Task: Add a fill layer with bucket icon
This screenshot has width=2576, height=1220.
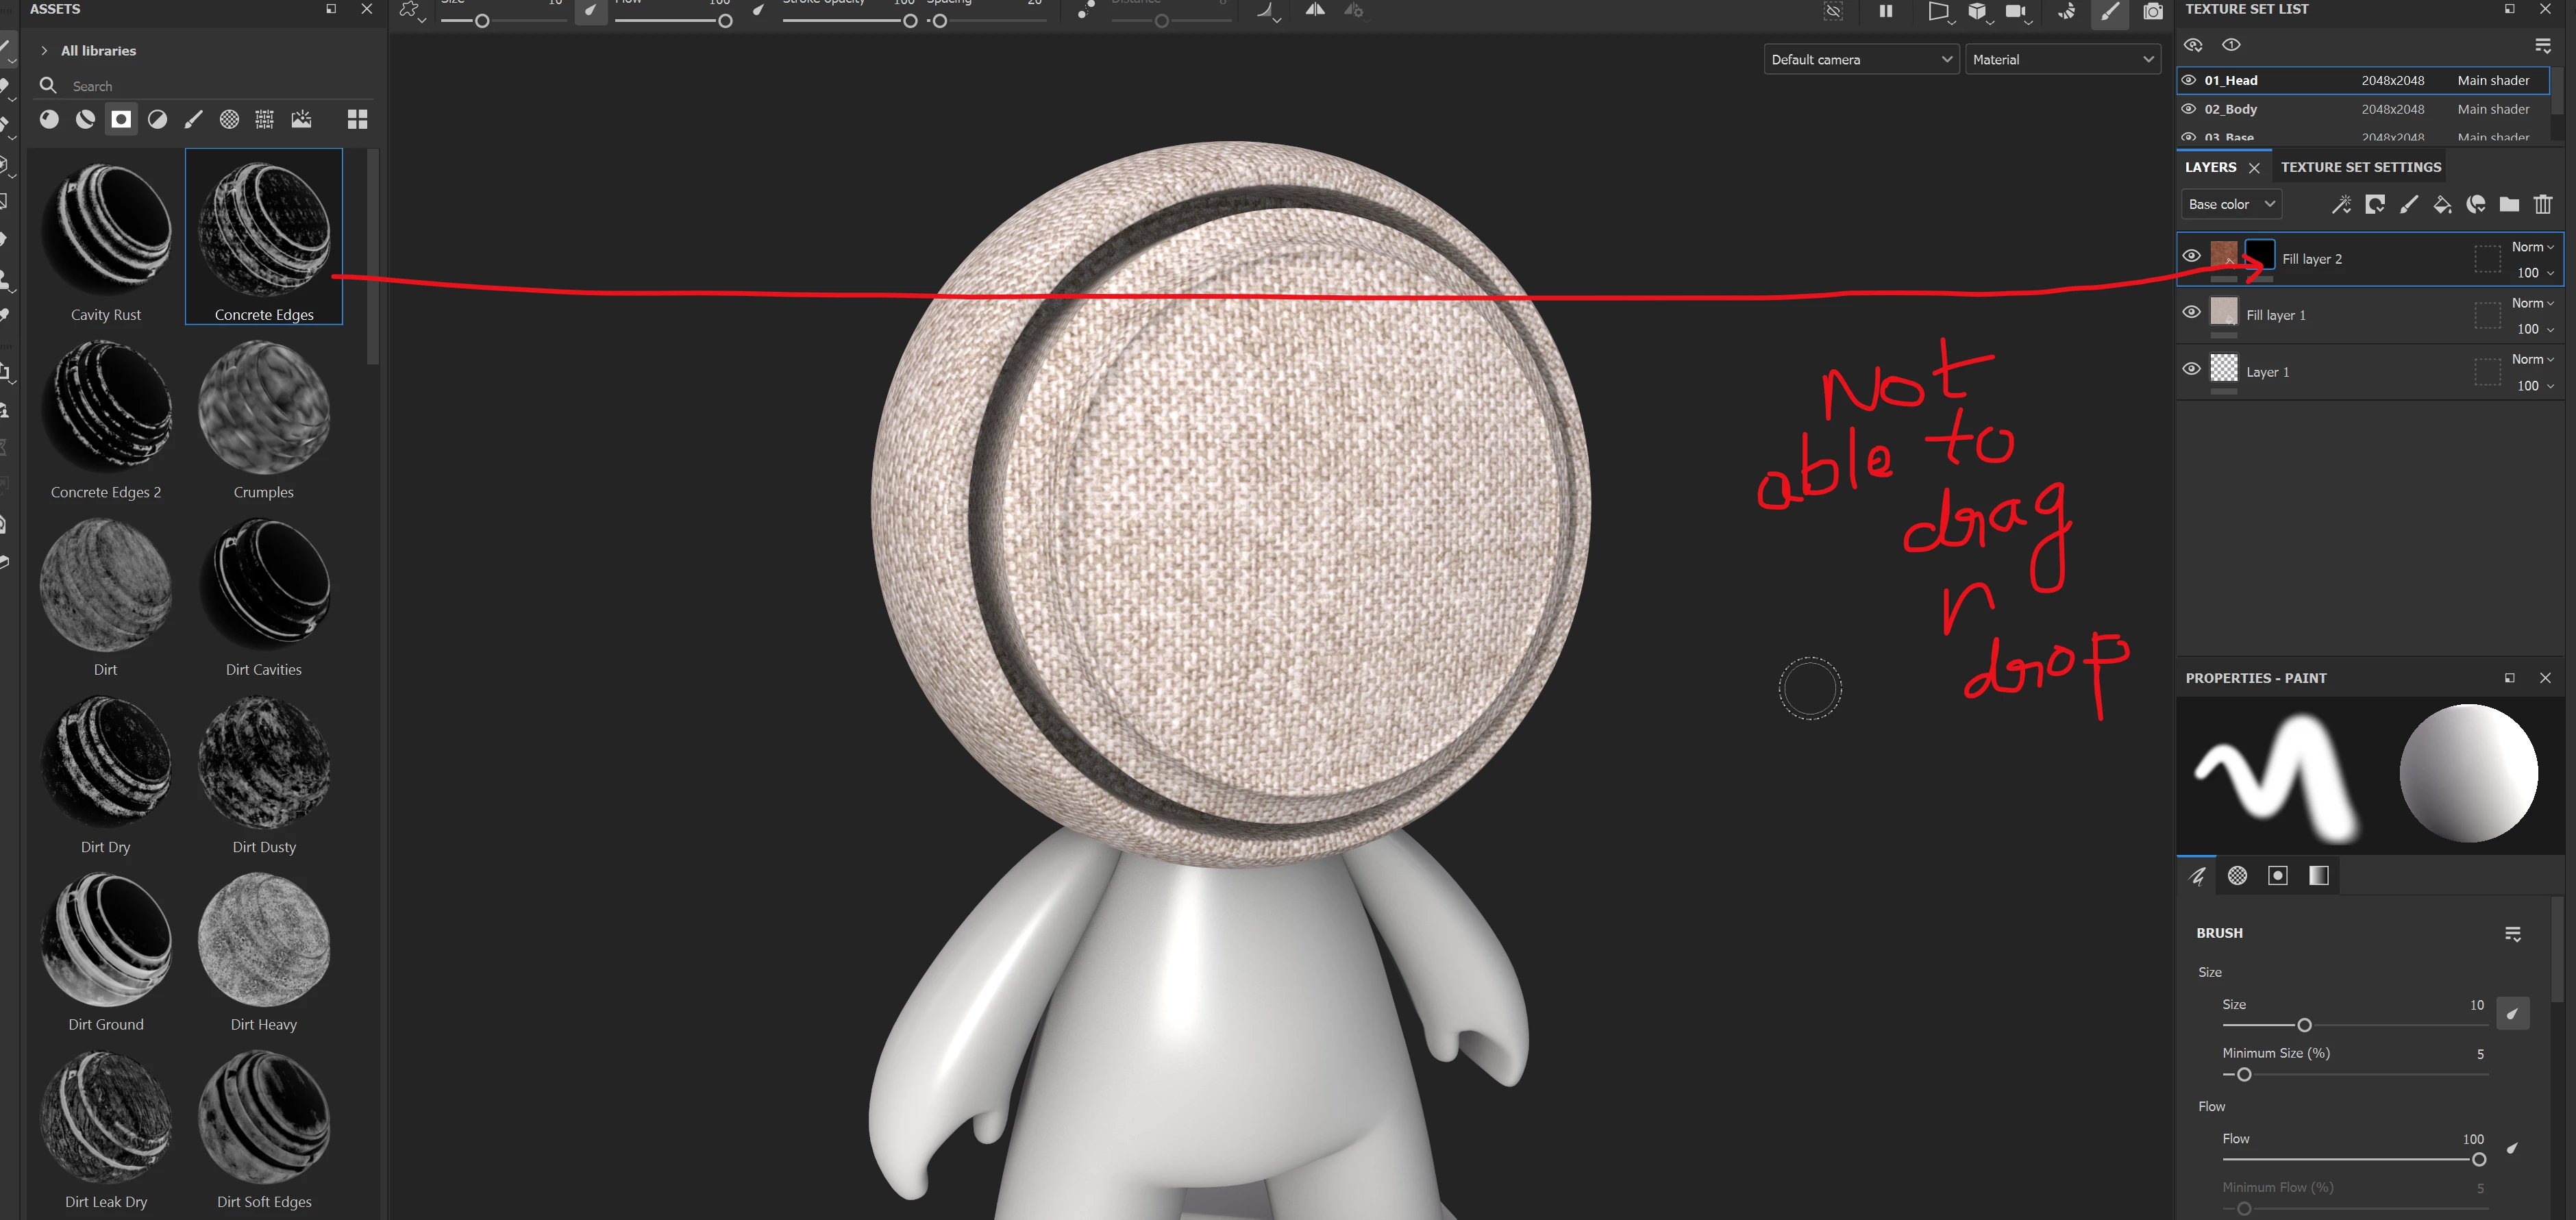Action: (2442, 205)
